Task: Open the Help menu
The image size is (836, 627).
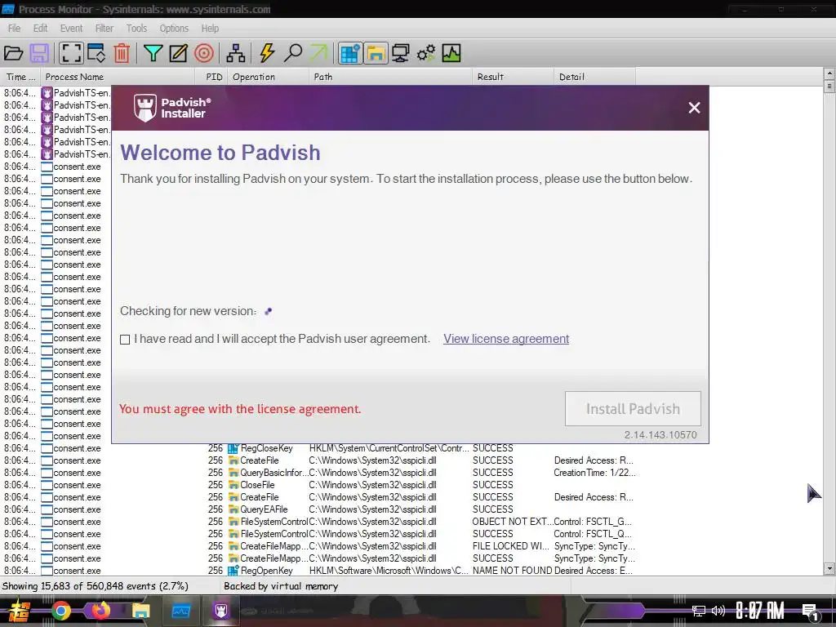Action: click(x=210, y=29)
